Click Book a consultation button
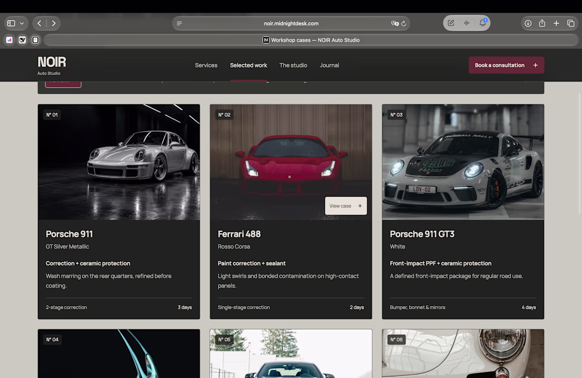Screen dimensions: 582x378 [x=506, y=65]
